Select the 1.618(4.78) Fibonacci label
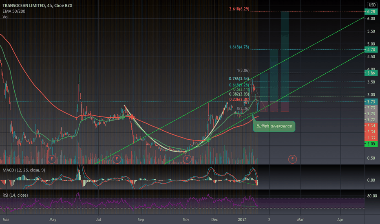This screenshot has width=380, height=224. click(239, 47)
